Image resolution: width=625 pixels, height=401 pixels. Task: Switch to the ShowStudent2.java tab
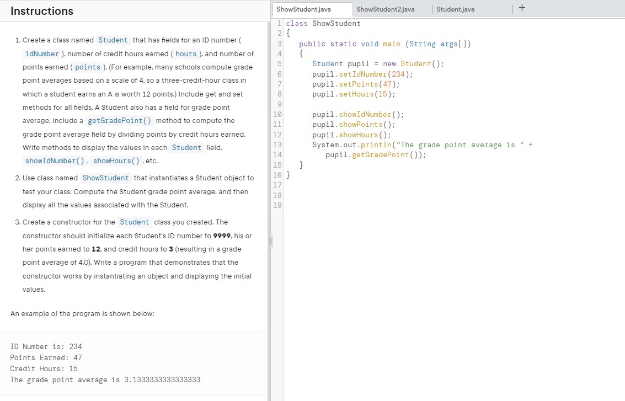[x=384, y=9]
